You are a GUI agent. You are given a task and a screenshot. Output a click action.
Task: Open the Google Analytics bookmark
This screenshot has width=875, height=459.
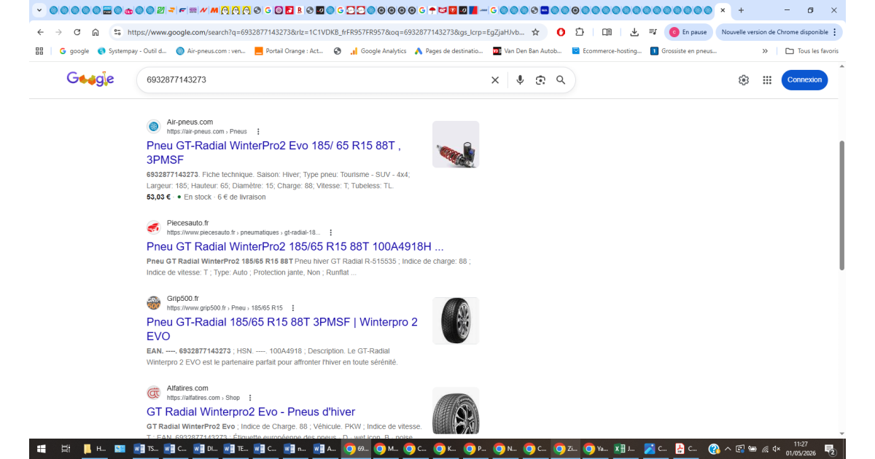click(x=378, y=51)
